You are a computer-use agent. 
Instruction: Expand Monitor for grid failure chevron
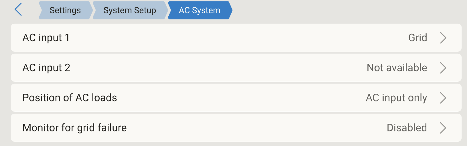(x=443, y=128)
